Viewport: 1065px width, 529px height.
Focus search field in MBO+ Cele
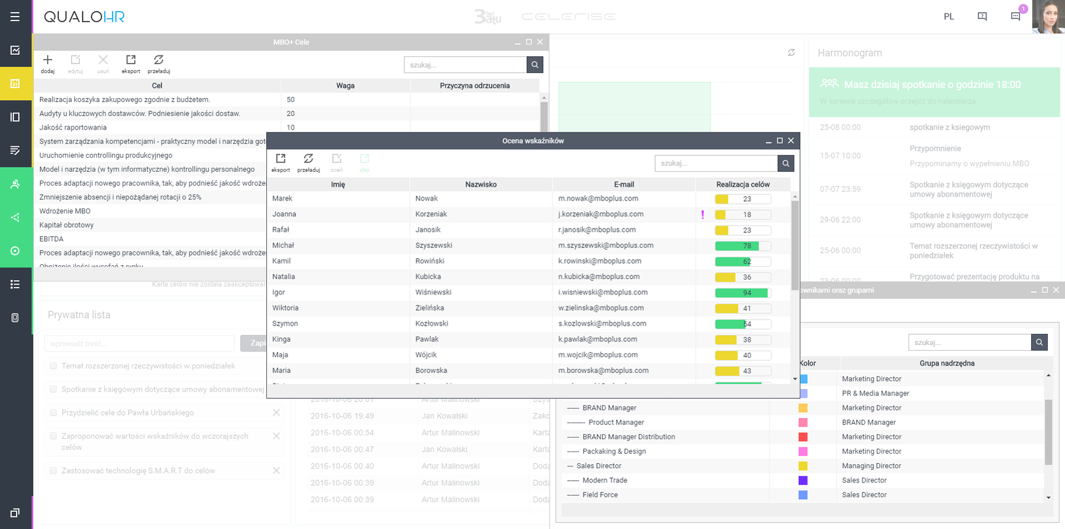pyautogui.click(x=465, y=65)
